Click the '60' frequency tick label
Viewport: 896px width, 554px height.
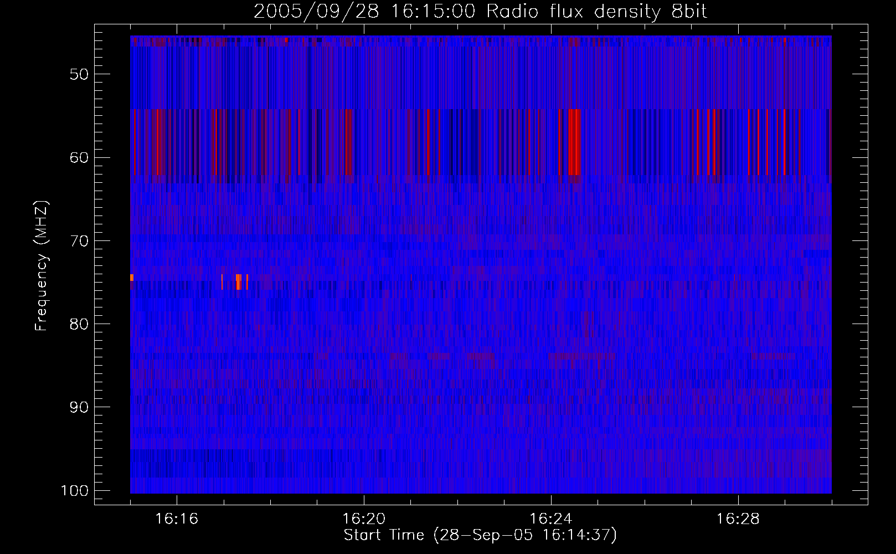pyautogui.click(x=79, y=157)
